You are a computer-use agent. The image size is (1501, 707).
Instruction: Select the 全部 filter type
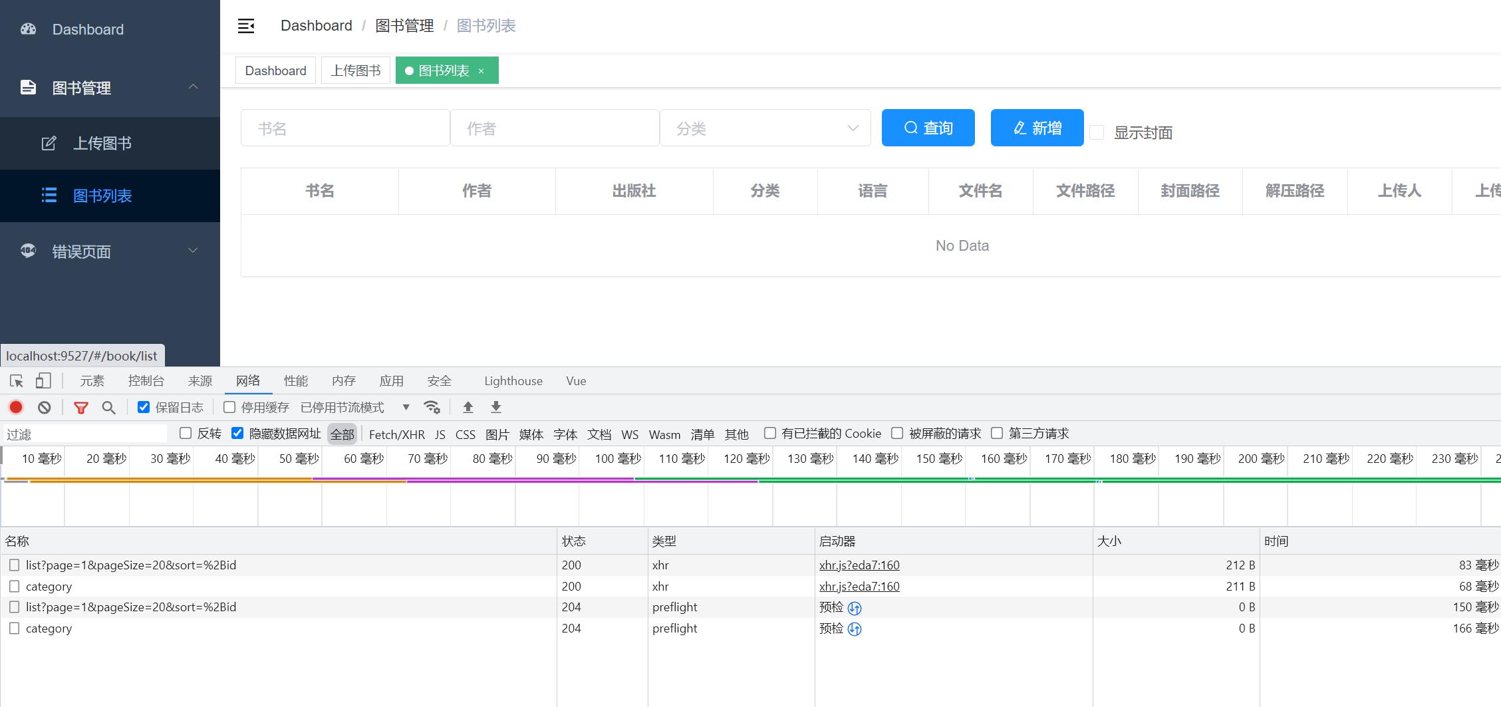[342, 434]
